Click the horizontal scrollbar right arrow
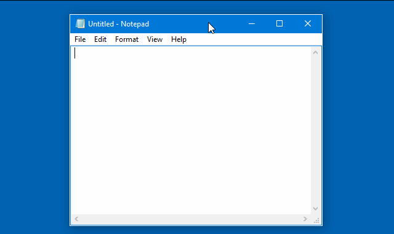 [x=305, y=219]
